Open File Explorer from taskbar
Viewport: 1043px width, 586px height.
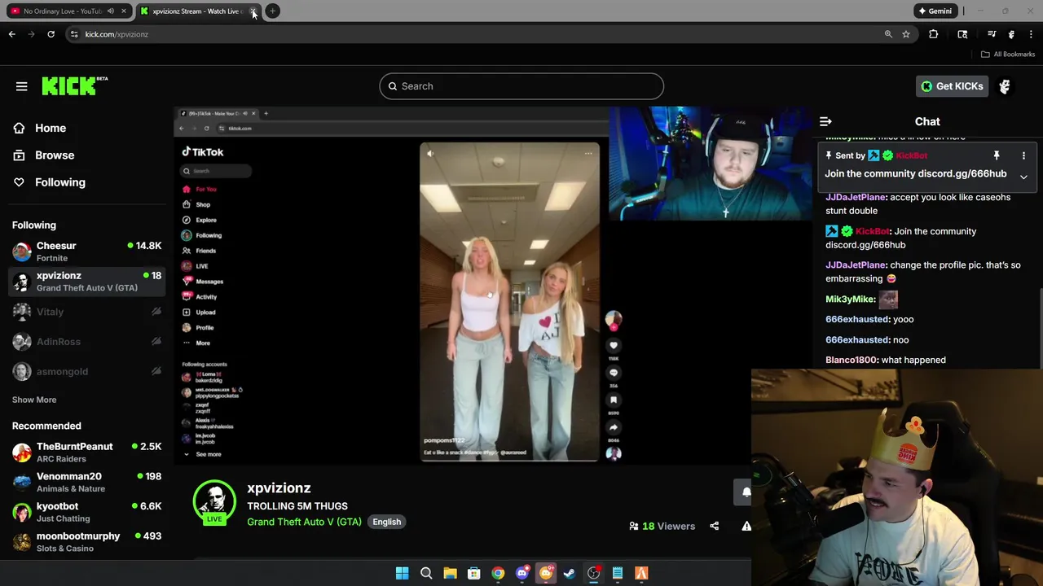[450, 574]
